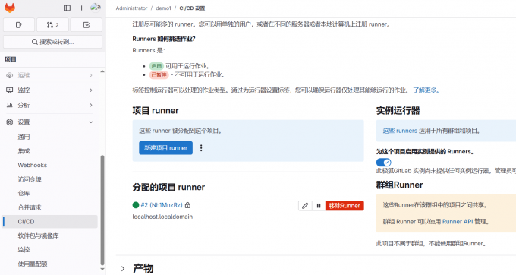Open 使用量配额 settings page
516x275 pixels.
(x=33, y=264)
